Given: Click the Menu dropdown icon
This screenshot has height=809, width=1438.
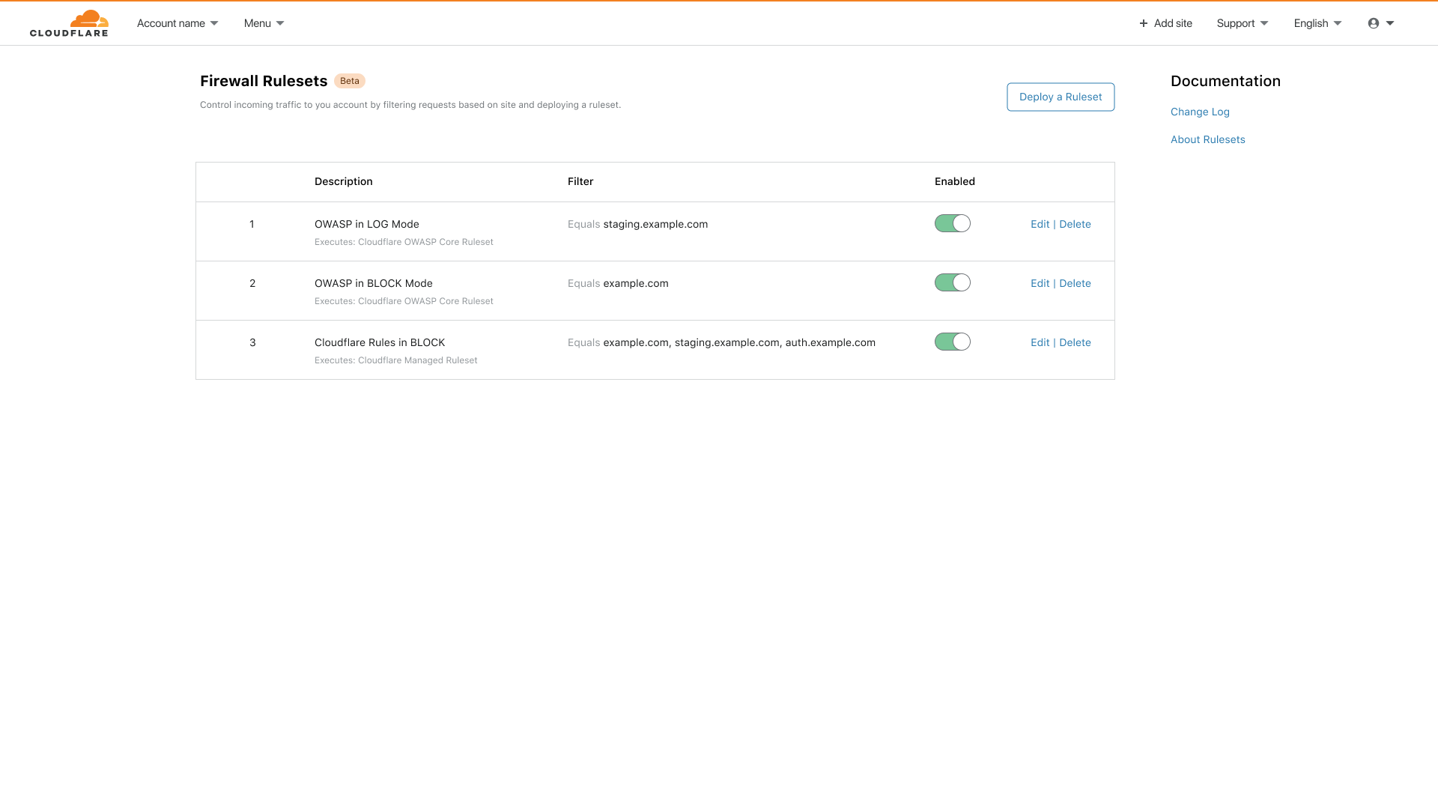Looking at the screenshot, I should click(279, 22).
